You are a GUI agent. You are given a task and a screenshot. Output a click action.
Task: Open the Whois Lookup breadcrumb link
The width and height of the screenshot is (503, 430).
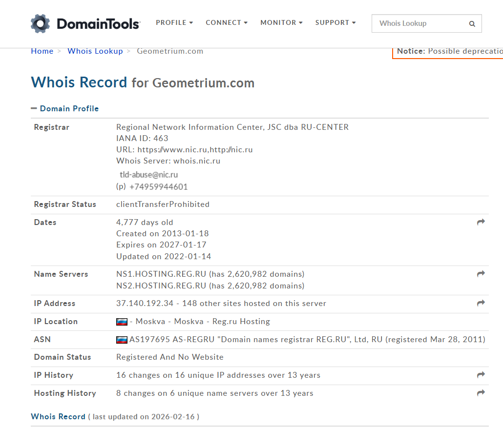coord(95,51)
